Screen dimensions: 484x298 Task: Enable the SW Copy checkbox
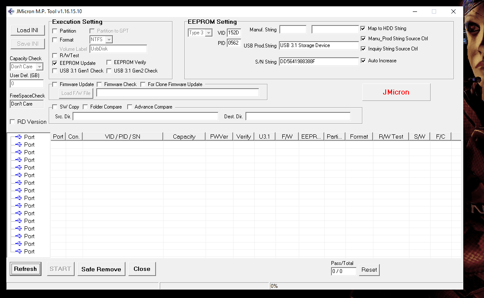click(55, 107)
